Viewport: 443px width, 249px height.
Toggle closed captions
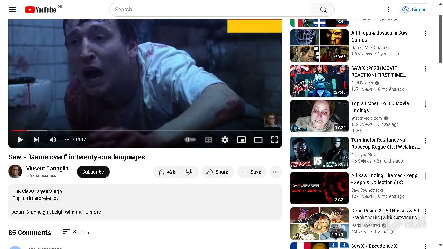[208, 140]
